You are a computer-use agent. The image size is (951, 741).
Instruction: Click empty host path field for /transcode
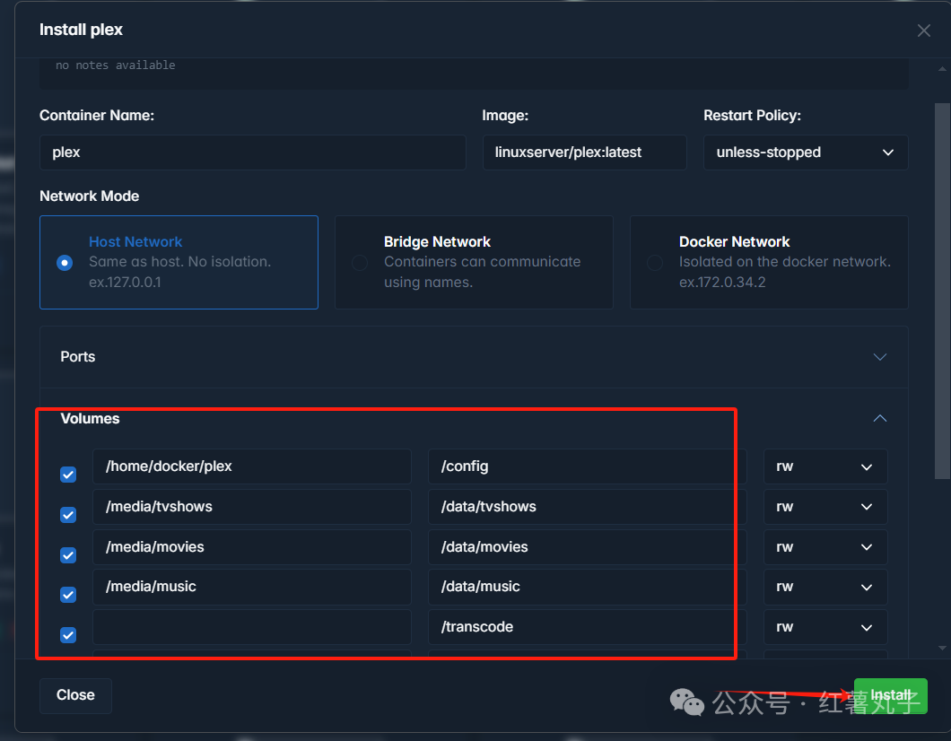[x=252, y=627]
